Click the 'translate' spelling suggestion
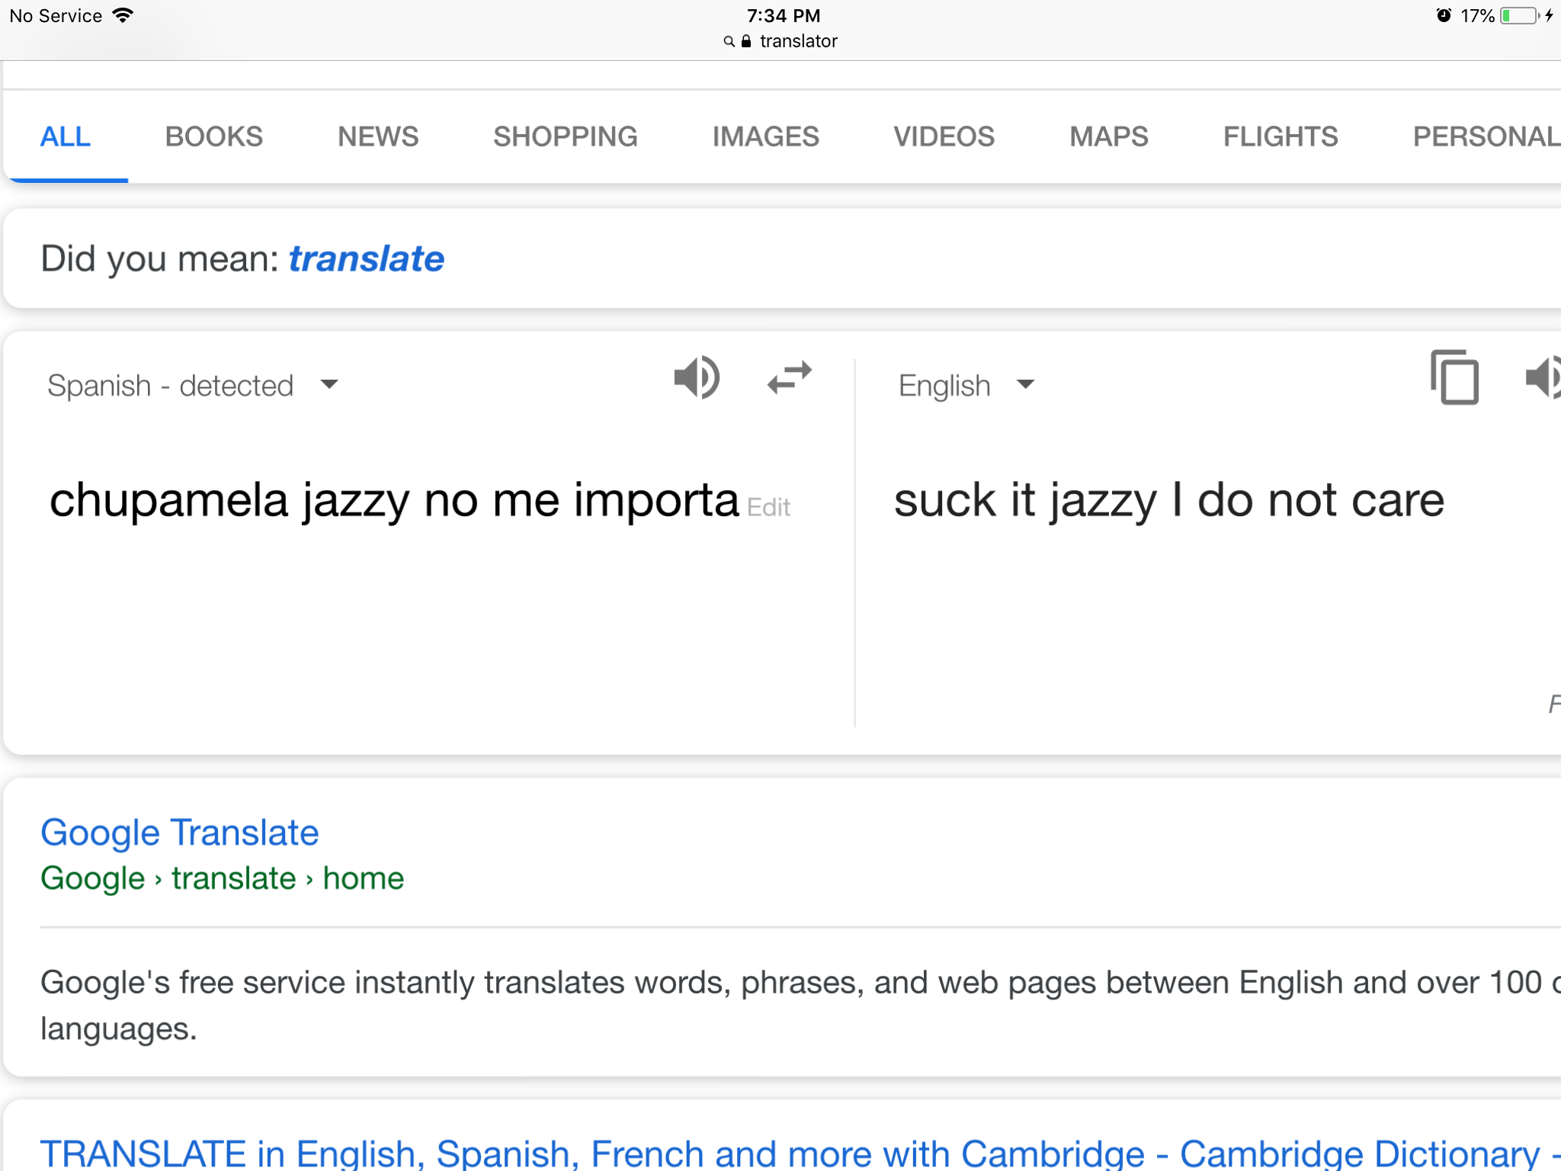 pyautogui.click(x=367, y=259)
